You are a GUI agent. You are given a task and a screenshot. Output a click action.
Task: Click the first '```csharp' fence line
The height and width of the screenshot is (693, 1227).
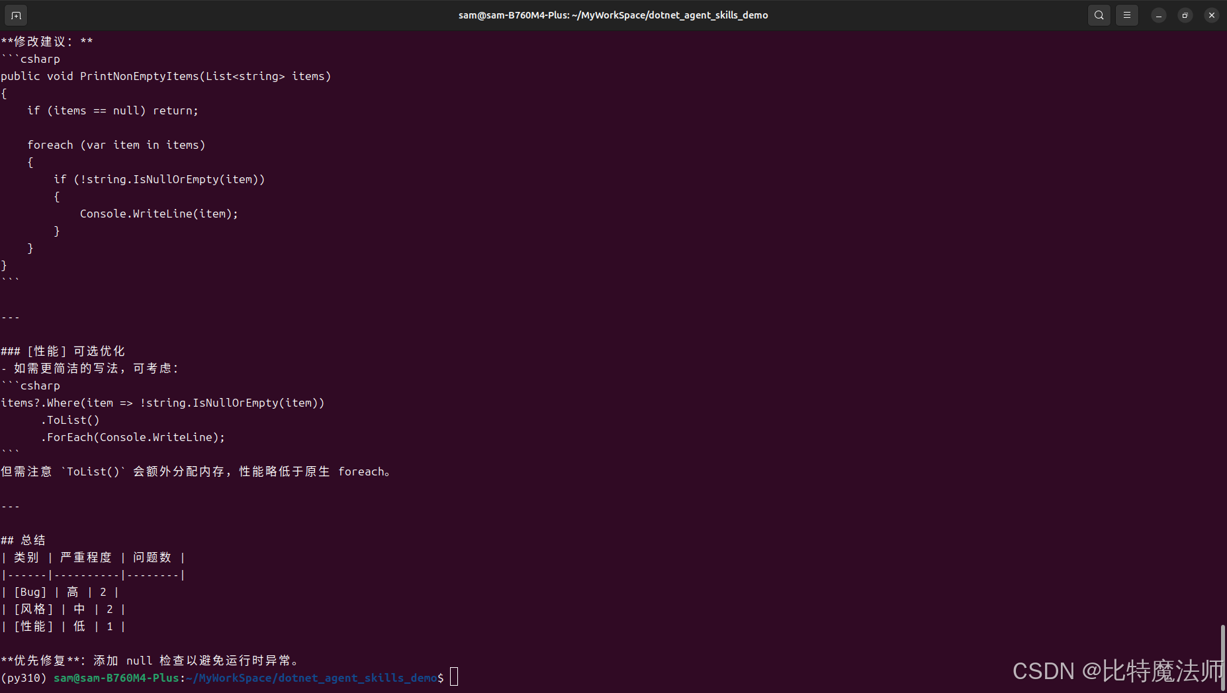pos(30,59)
